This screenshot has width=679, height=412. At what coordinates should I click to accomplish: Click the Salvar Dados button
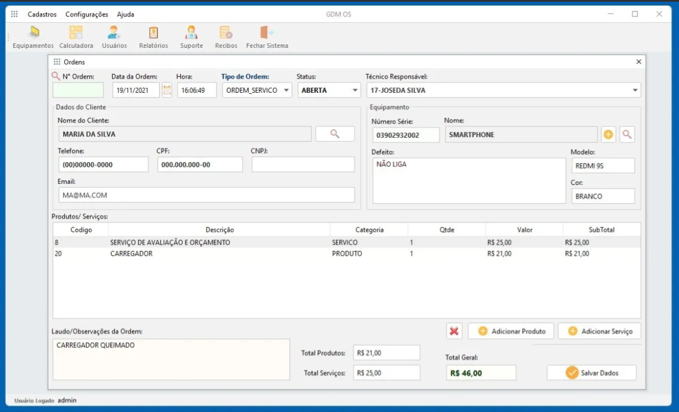(x=591, y=373)
